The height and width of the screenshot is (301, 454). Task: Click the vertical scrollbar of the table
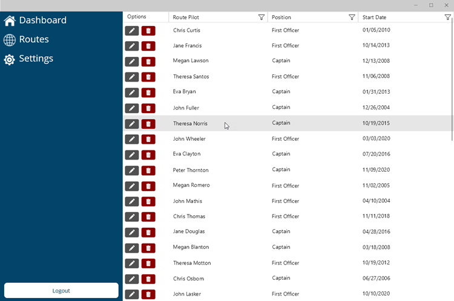point(452,79)
